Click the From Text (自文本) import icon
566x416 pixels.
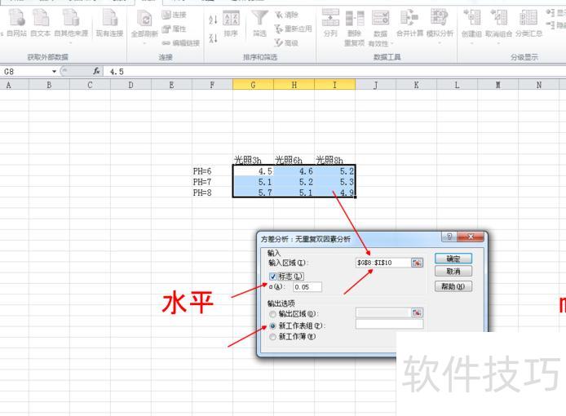(41, 18)
